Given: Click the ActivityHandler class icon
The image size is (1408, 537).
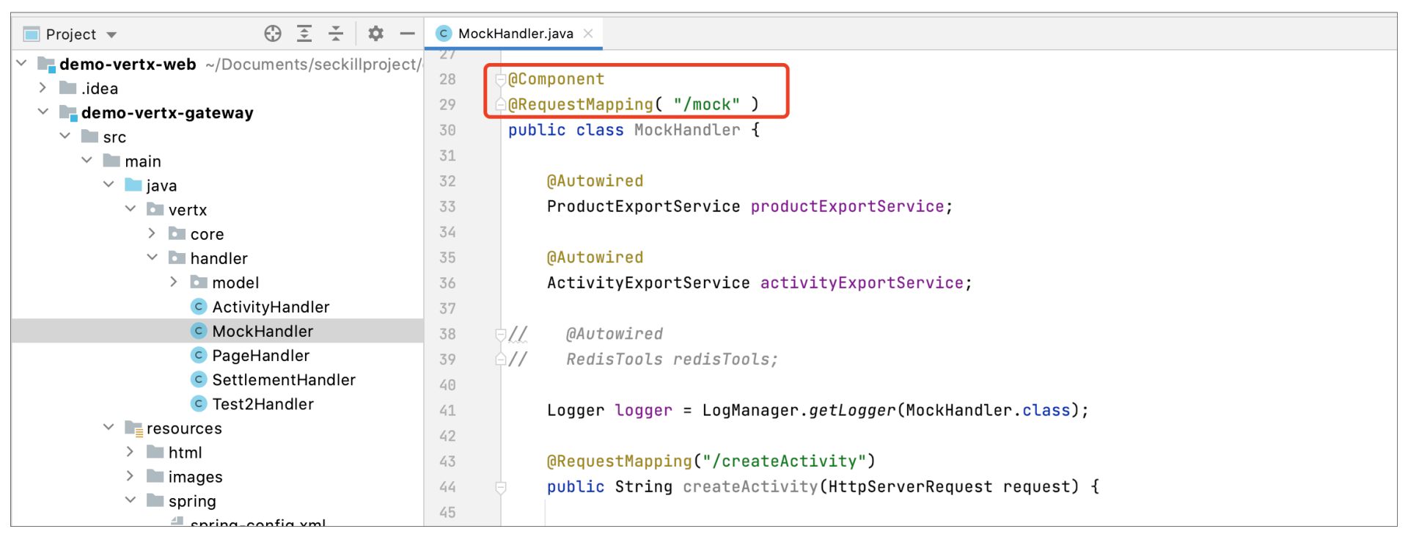Looking at the screenshot, I should (x=199, y=307).
